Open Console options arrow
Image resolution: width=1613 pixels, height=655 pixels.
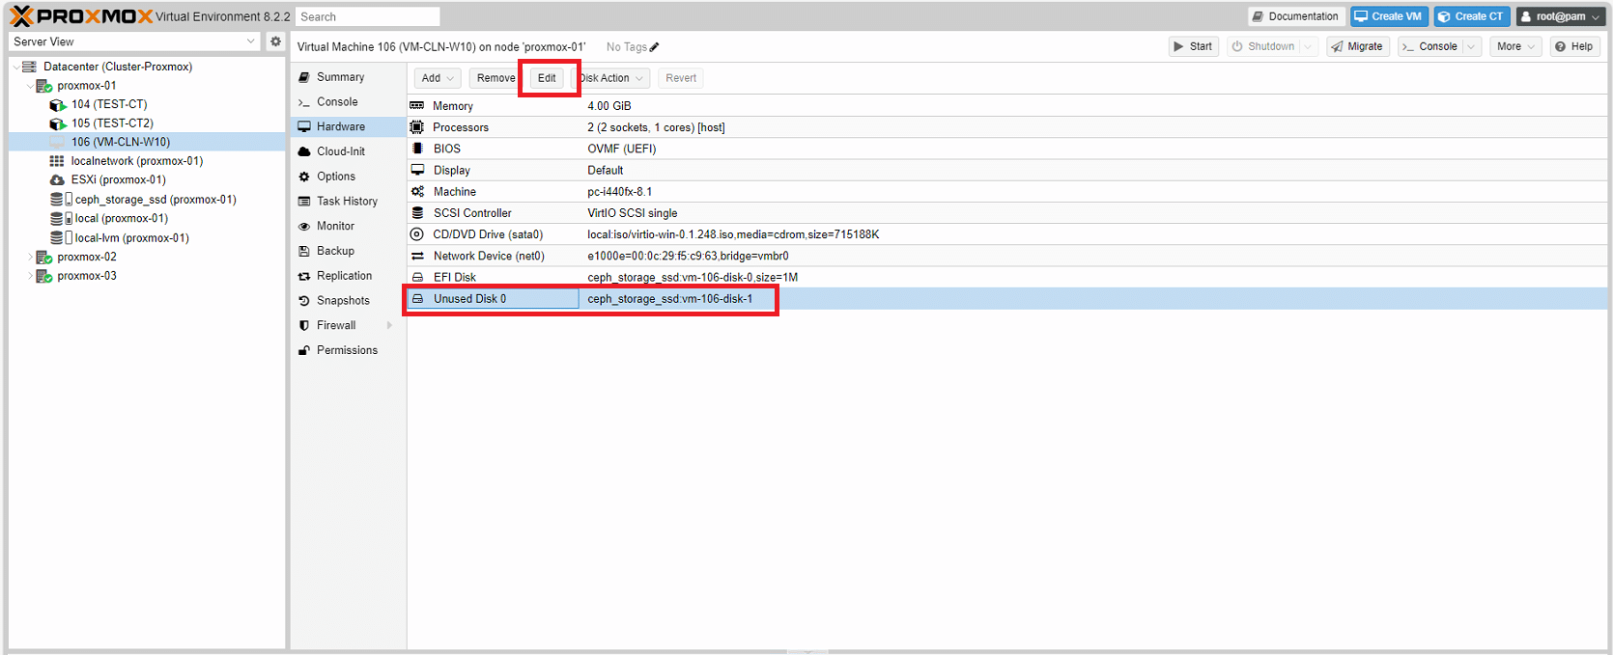coord(1472,46)
